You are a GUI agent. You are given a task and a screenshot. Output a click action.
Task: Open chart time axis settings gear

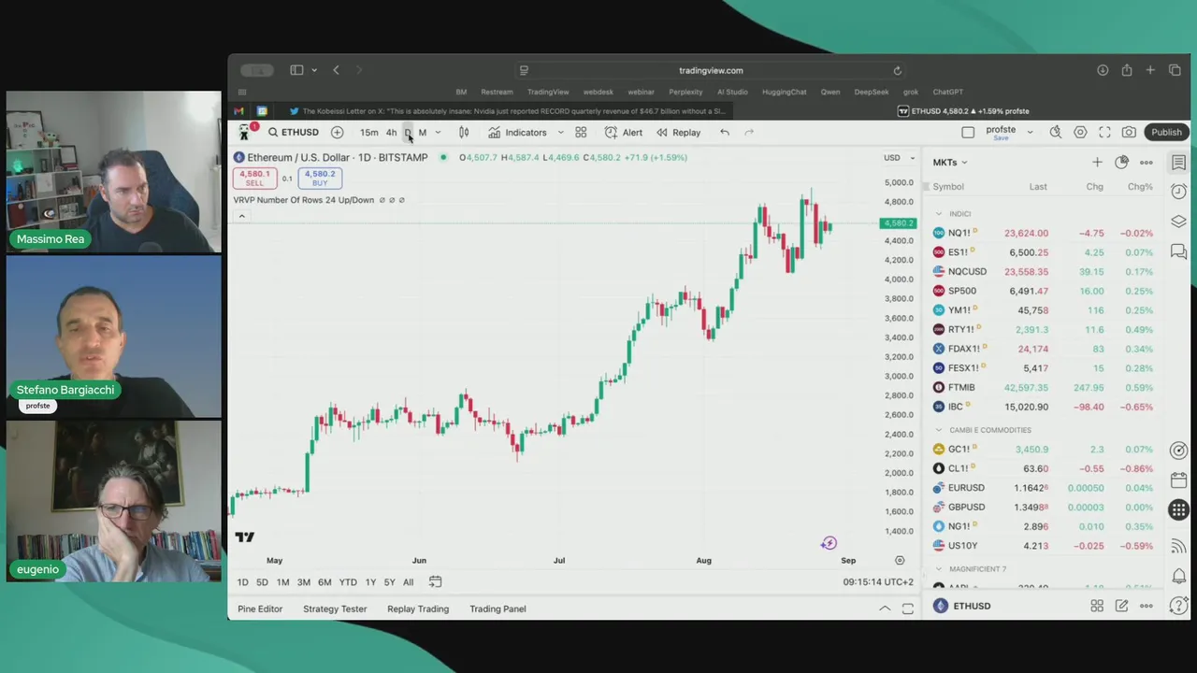(900, 561)
